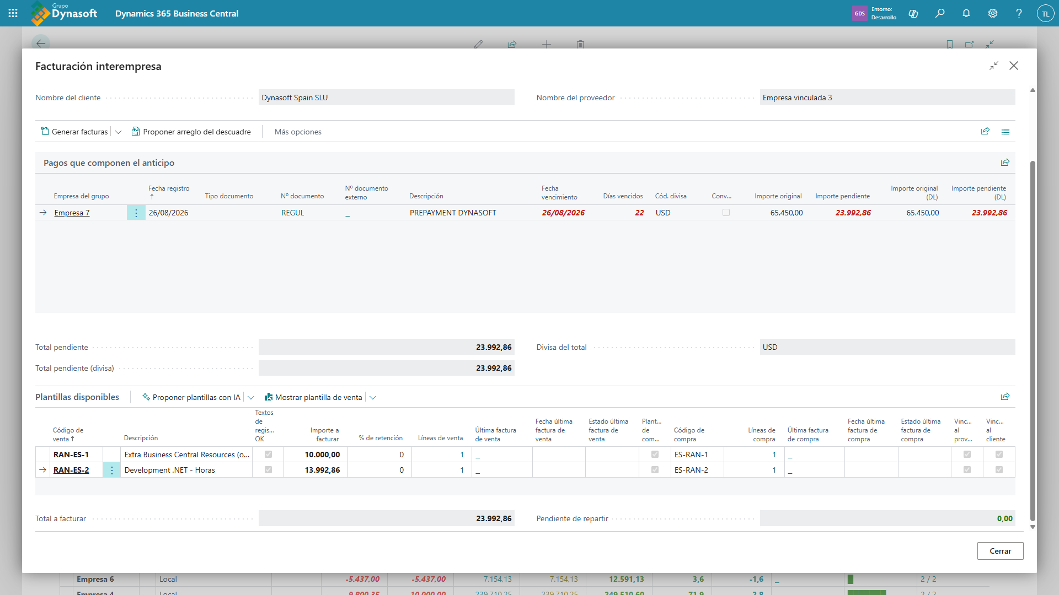Toggle Vinc... al cliente checkbox for RAN-ES-2

999,470
